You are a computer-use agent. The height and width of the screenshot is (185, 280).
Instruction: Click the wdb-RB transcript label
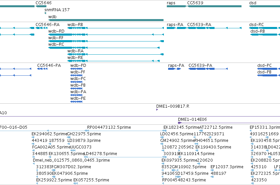pyautogui.click(x=75, y=25)
